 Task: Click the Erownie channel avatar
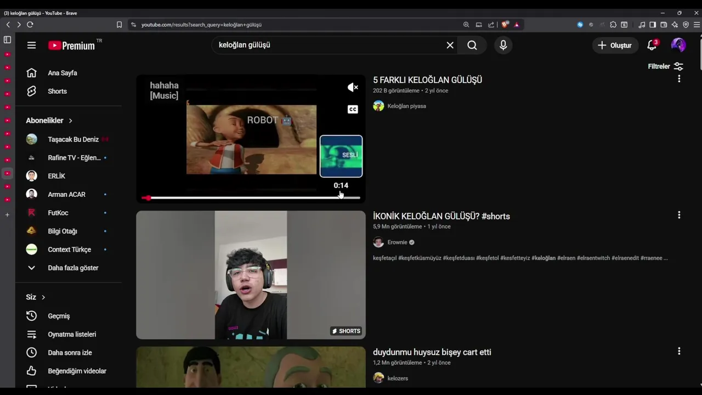point(378,242)
